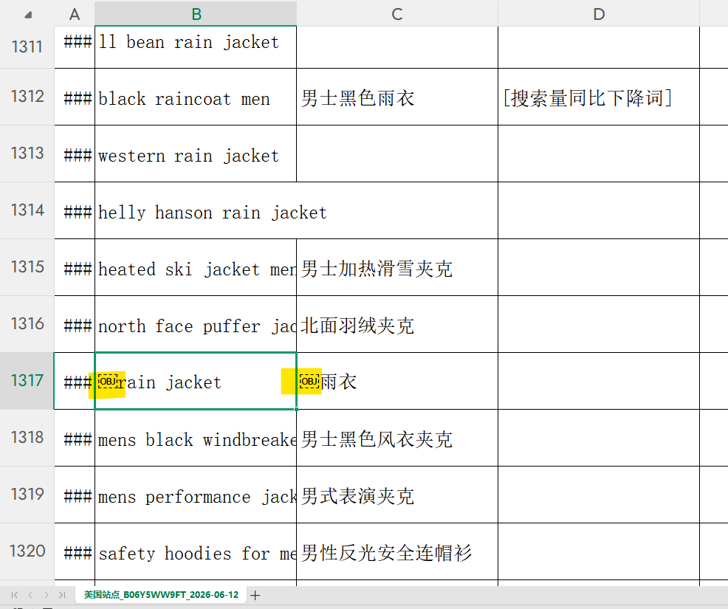Click cell '雨衣' in row 1317
Screen dimensions: 728x609
pyautogui.click(x=397, y=381)
